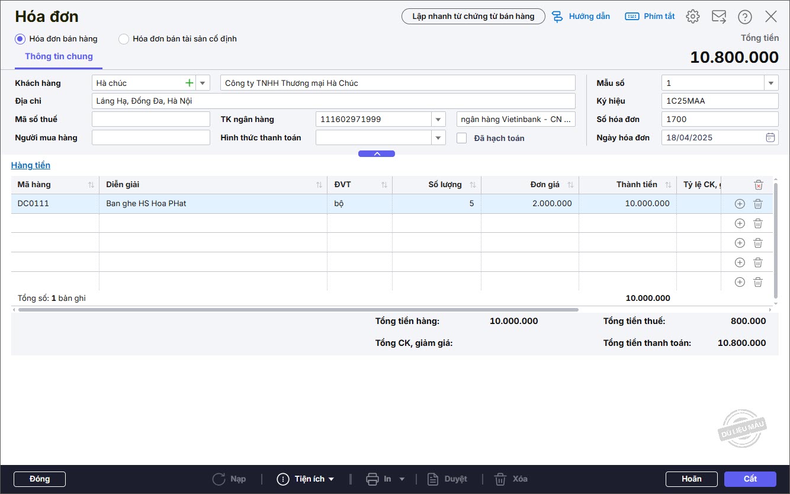This screenshot has width=790, height=494.
Task: Open the Hàng tiền section link
Action: coord(31,165)
